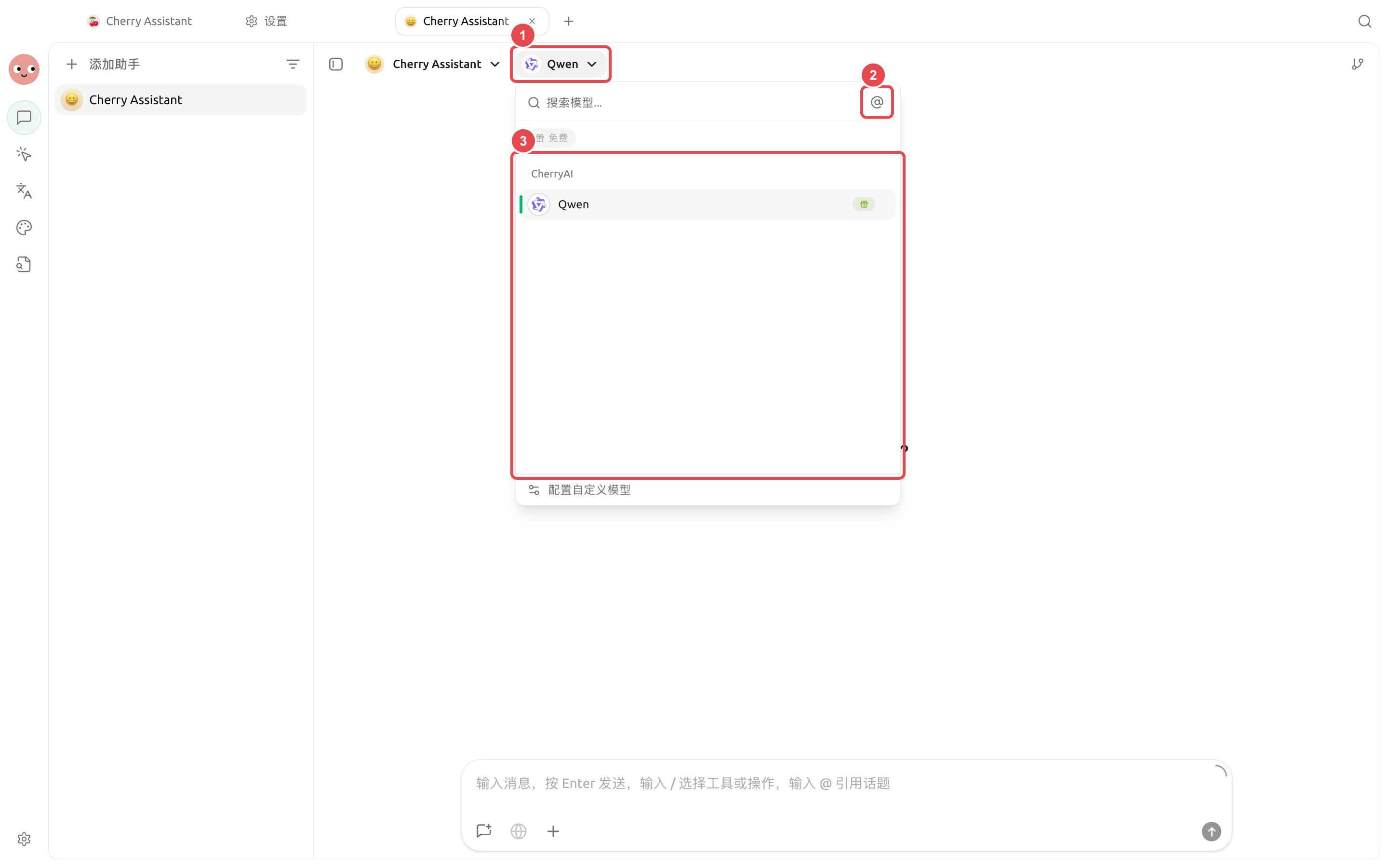The image size is (1388, 868).
Task: Open settings gear at sidebar bottom
Action: coord(24,839)
